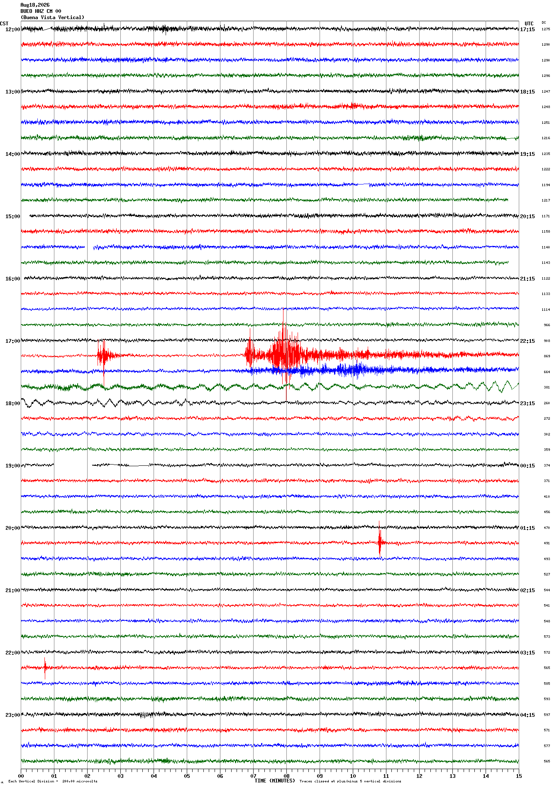The width and height of the screenshot is (552, 787).
Task: Click the red burst near minute 2.5 below the 17:00 trace
Action: 104,356
